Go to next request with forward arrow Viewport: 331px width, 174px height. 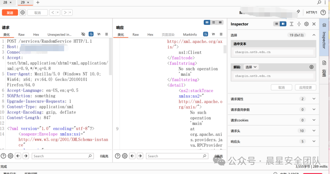(x=65, y=12)
